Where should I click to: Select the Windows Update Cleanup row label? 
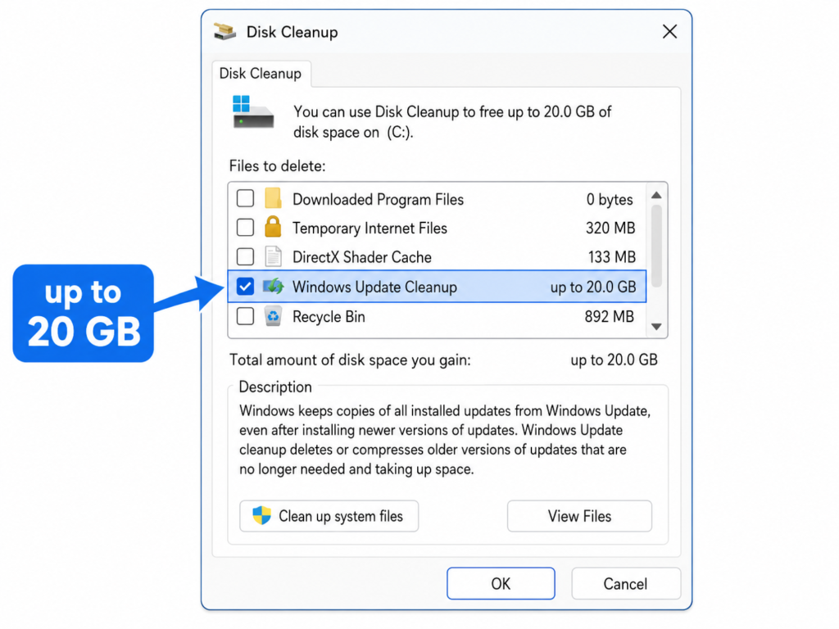(374, 287)
